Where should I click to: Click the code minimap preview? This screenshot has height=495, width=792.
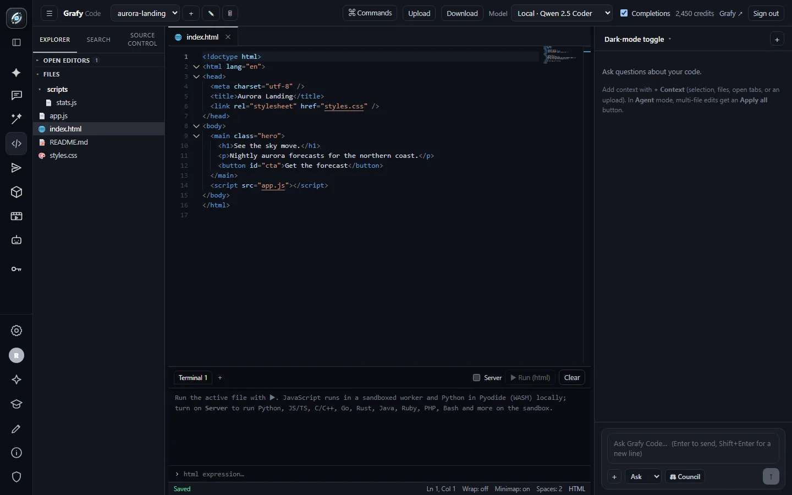point(560,54)
